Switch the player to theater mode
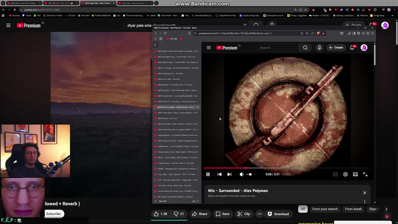 355,175
